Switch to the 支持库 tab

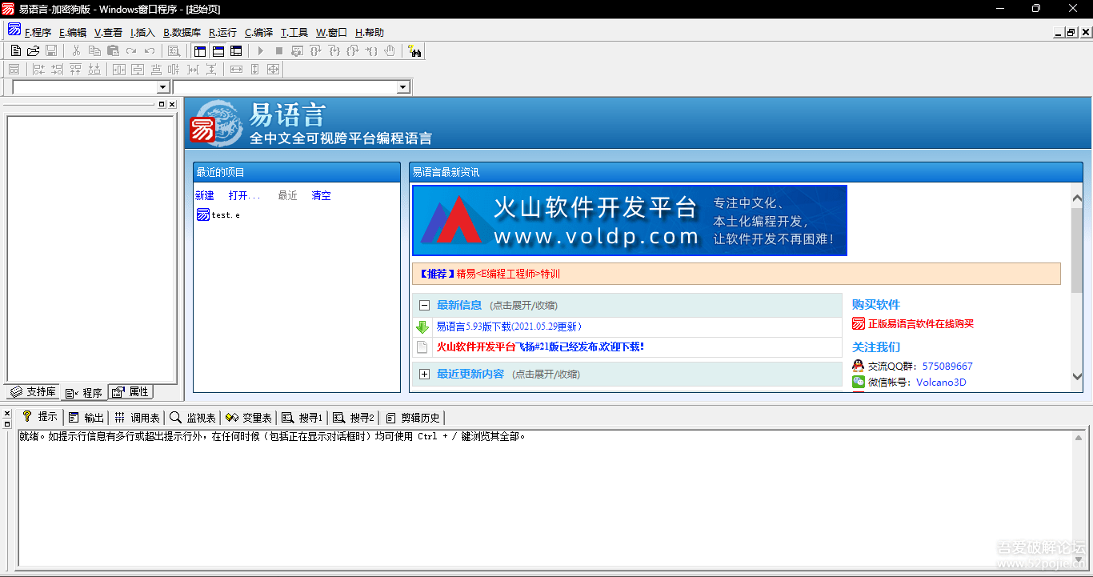[33, 391]
